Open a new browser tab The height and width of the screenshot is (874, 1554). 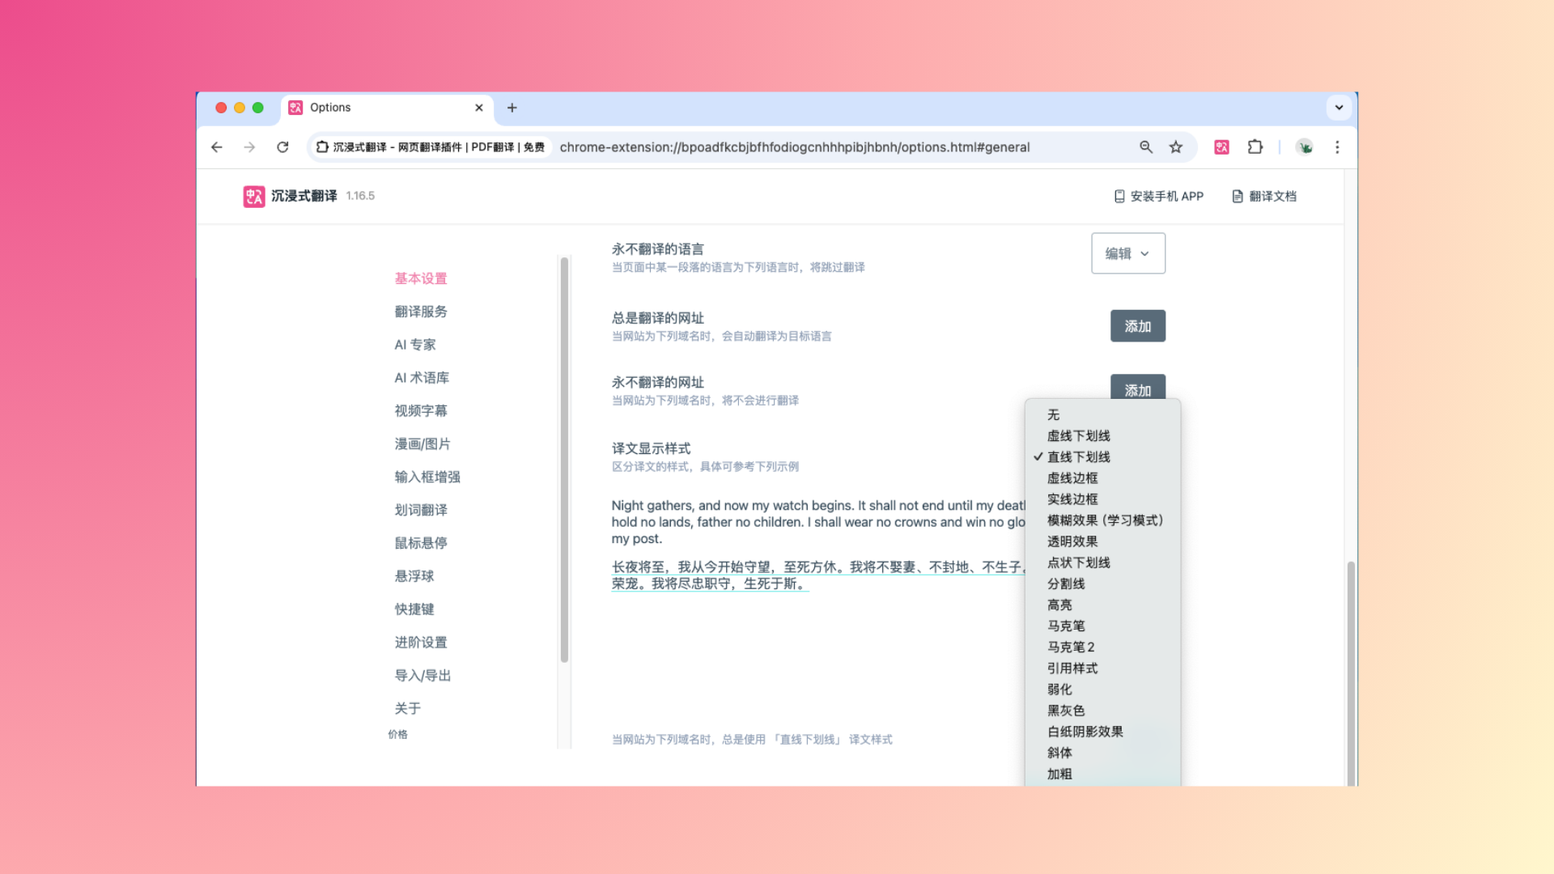click(512, 108)
